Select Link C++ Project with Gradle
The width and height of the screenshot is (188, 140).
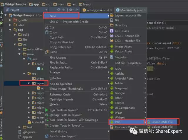point(77,22)
